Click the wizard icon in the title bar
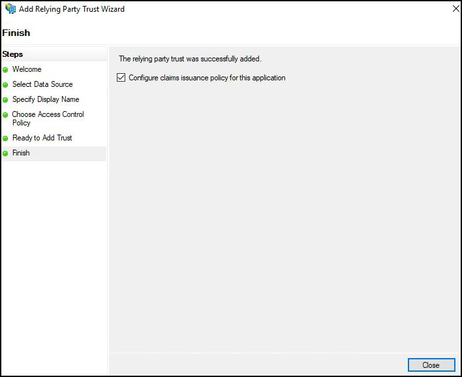Viewport: 462px width, 377px height. coord(10,9)
